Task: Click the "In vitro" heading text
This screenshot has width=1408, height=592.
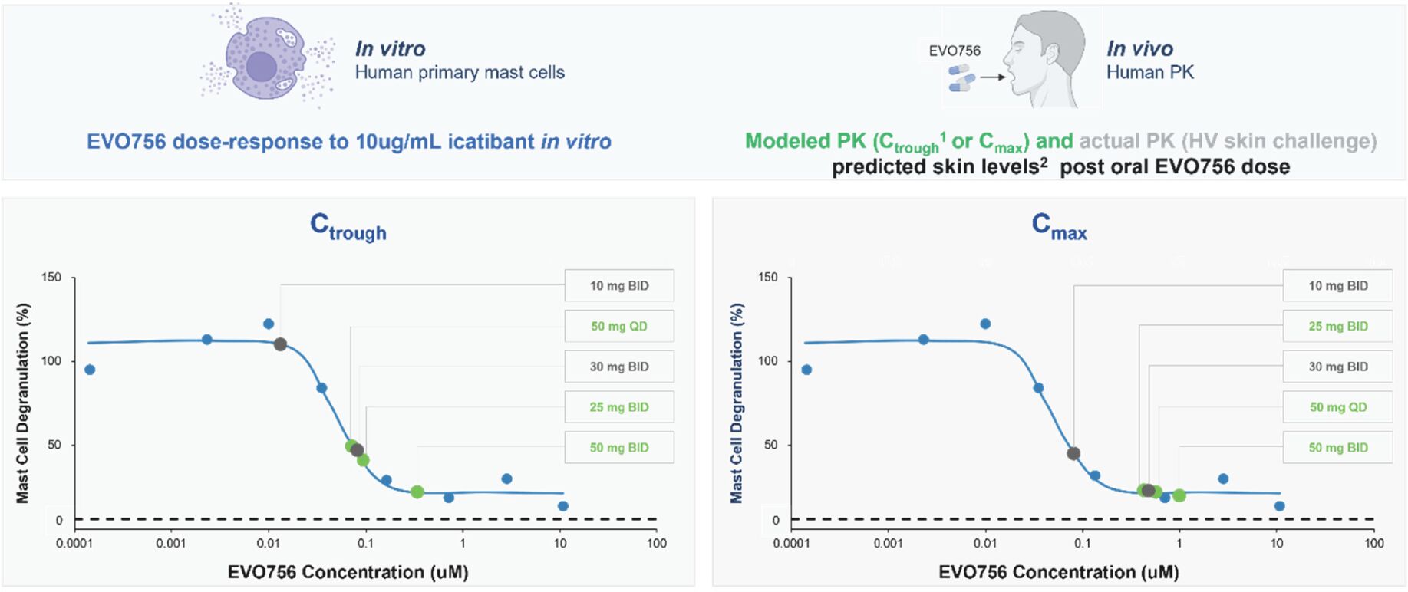Action: tap(390, 49)
